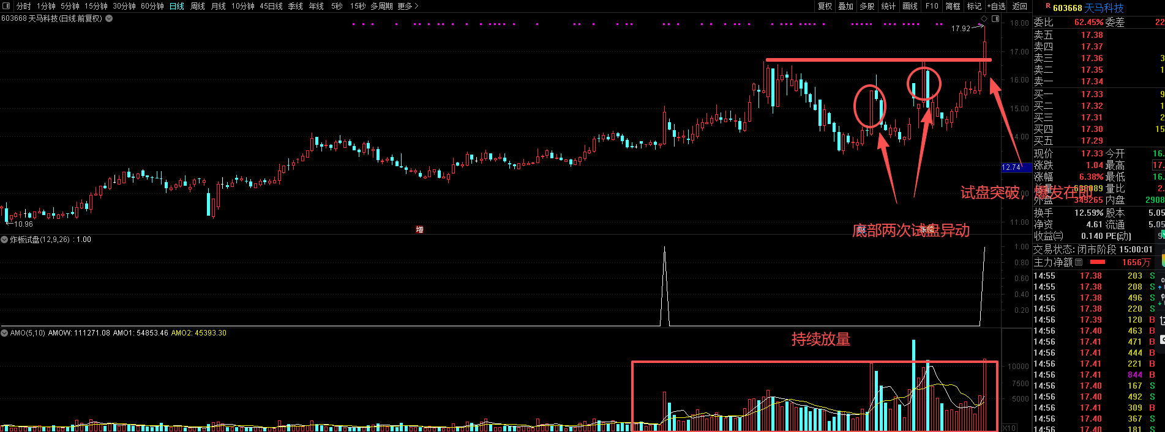This screenshot has height=432, width=1165.
Task: Select the 月线 monthly chart tab
Action: coord(219,6)
